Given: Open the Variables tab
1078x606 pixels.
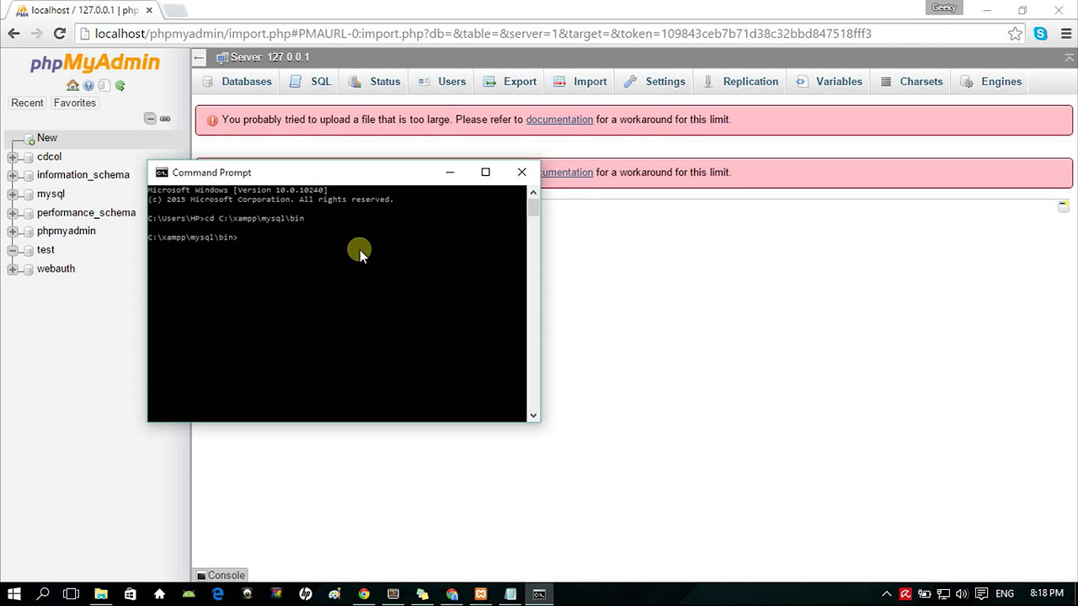Looking at the screenshot, I should (x=829, y=82).
